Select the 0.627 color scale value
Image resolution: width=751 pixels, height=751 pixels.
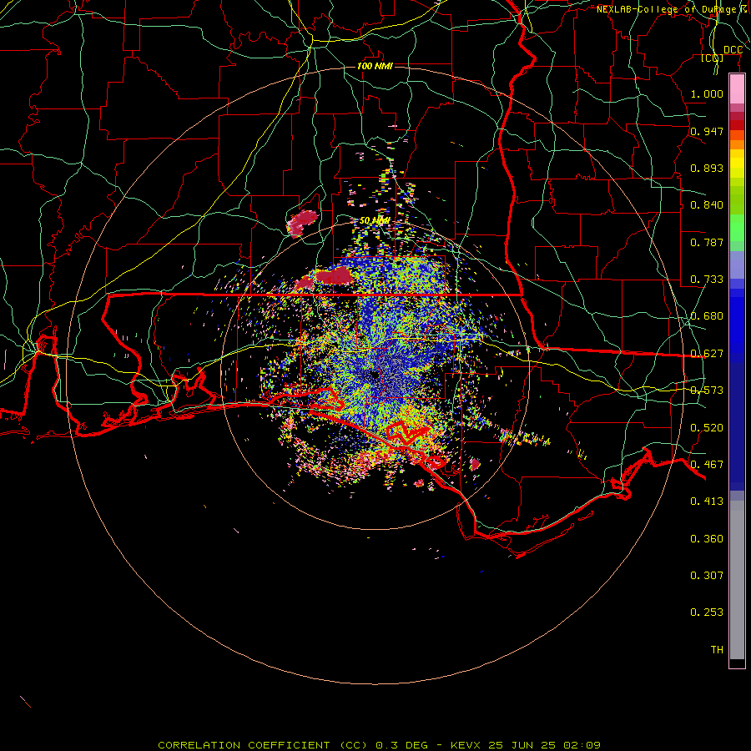[707, 354]
